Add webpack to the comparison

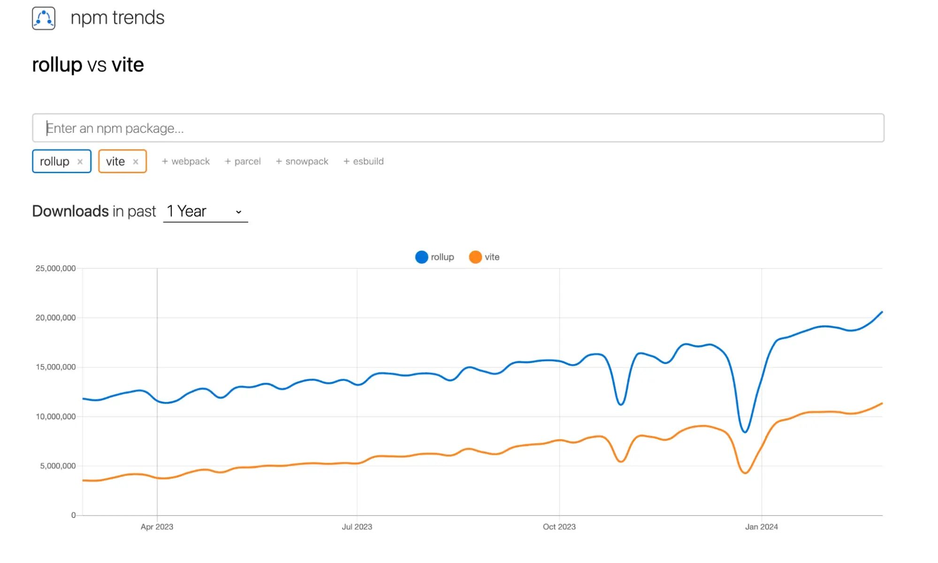click(185, 161)
